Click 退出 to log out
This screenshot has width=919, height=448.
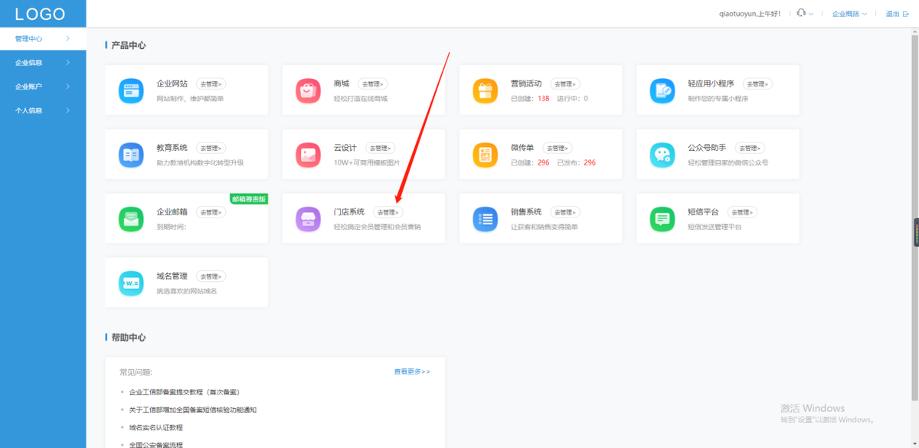click(892, 14)
